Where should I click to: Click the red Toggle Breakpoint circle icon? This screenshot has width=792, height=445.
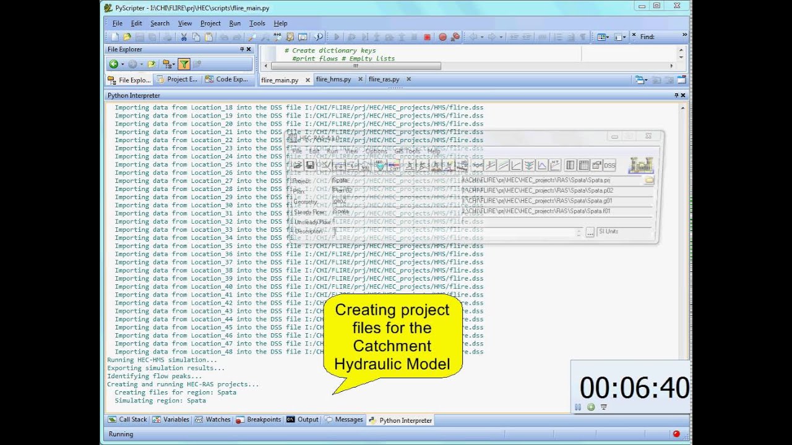[442, 37]
